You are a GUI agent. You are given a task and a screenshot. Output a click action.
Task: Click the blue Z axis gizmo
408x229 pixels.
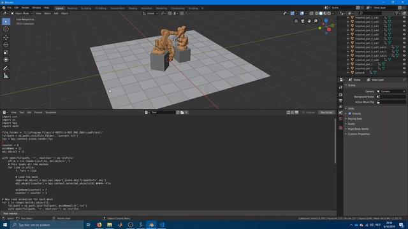click(326, 20)
